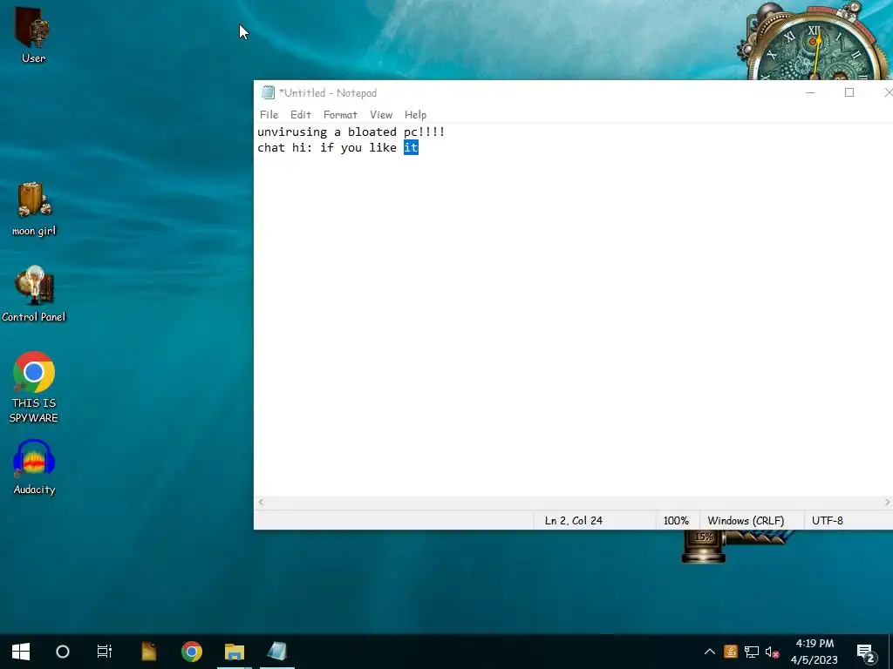Image resolution: width=893 pixels, height=669 pixels.
Task: Click the 15% steampunk meter gadget
Action: [x=704, y=545]
